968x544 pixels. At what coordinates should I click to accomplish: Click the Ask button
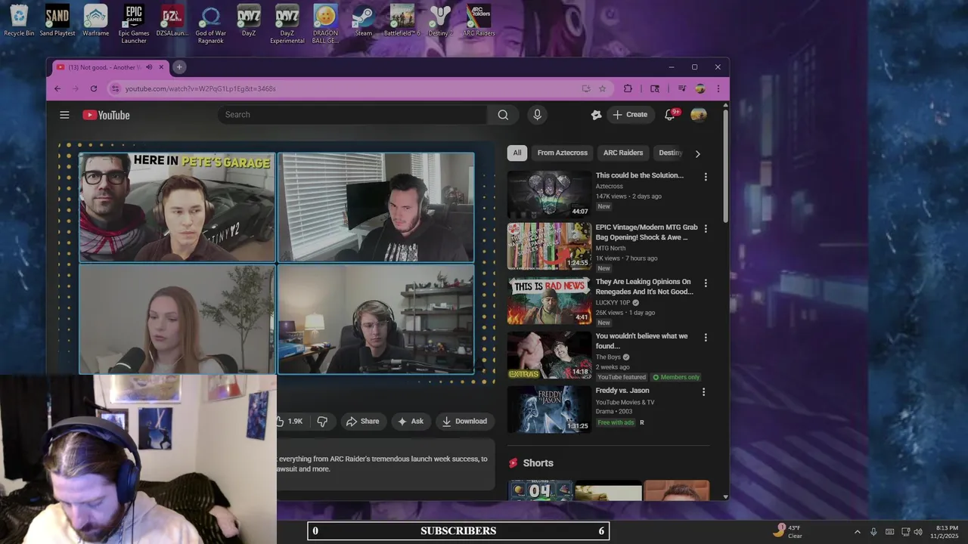(411, 421)
